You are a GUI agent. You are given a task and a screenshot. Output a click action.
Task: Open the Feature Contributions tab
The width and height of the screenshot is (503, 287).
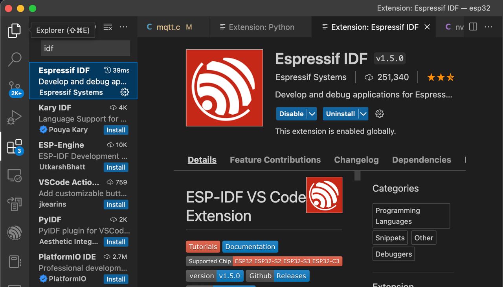[275, 160]
